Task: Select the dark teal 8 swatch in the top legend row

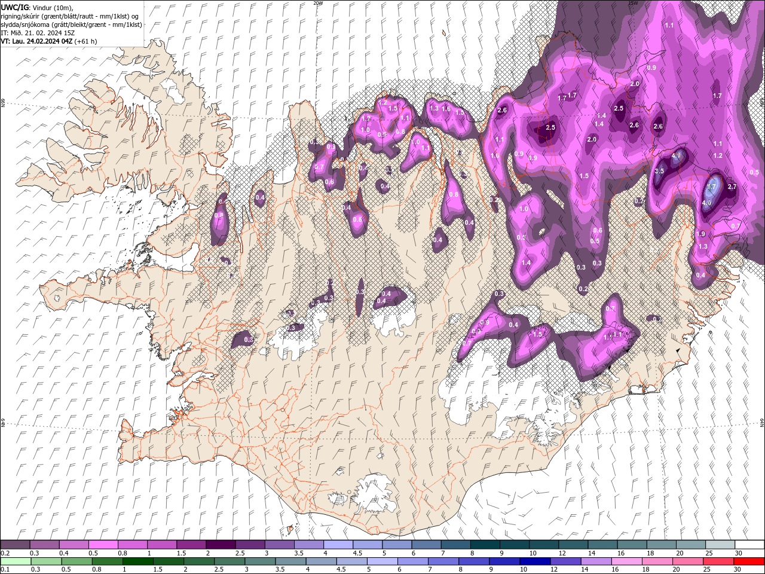Action: coord(485,545)
